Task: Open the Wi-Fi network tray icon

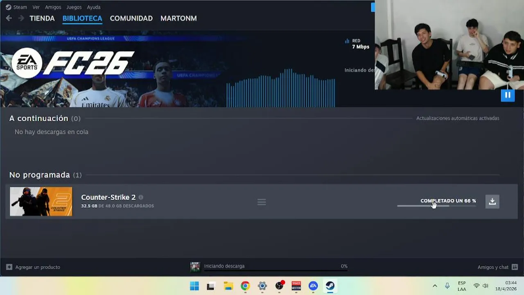Action: tap(477, 286)
